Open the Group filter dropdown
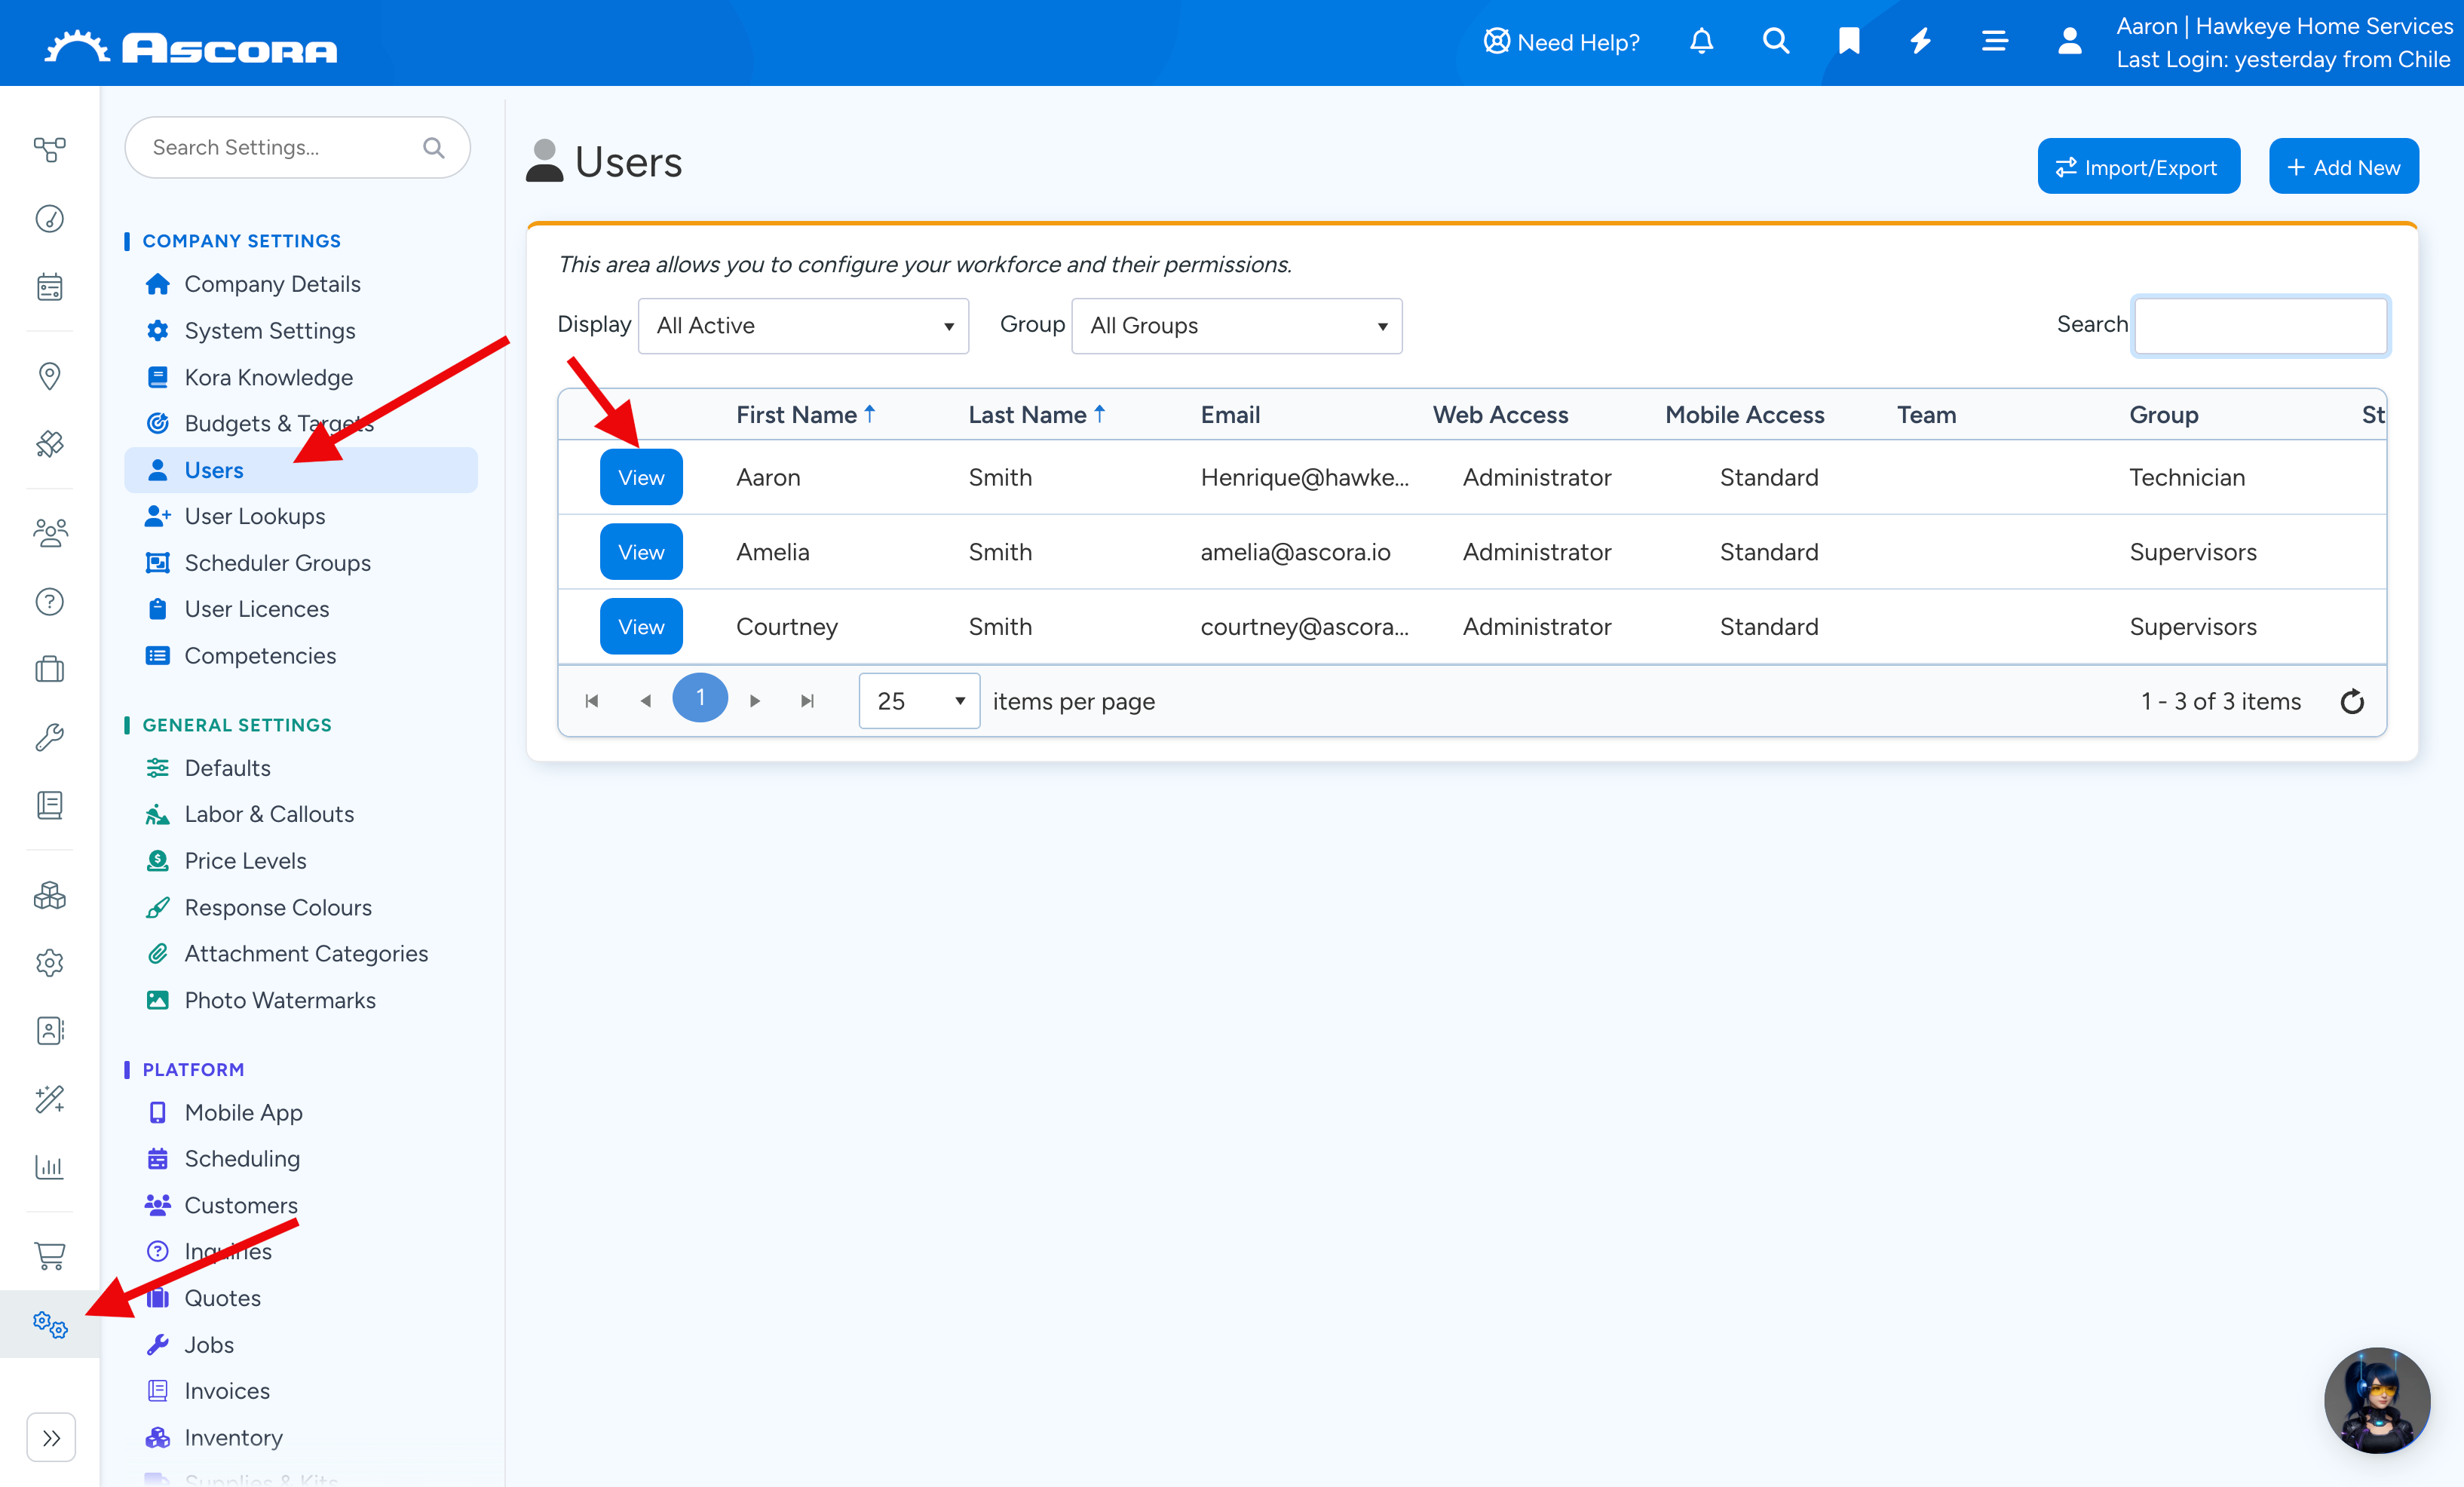 1236,326
